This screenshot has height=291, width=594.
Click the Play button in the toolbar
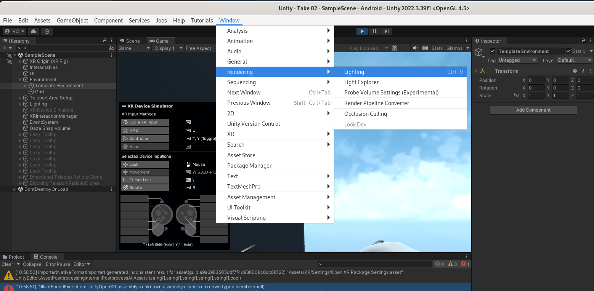[362, 31]
